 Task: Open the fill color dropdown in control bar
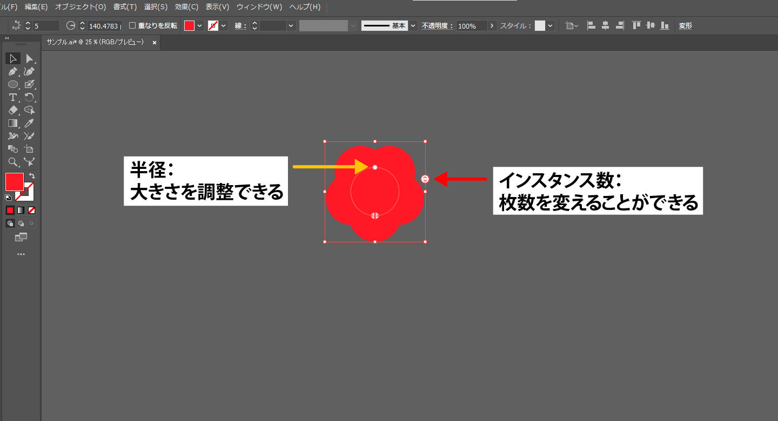(x=200, y=25)
